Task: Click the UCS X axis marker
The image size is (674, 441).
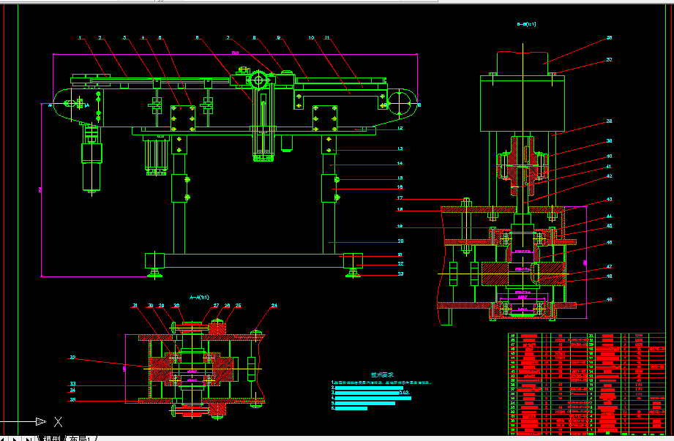Action: 58,422
